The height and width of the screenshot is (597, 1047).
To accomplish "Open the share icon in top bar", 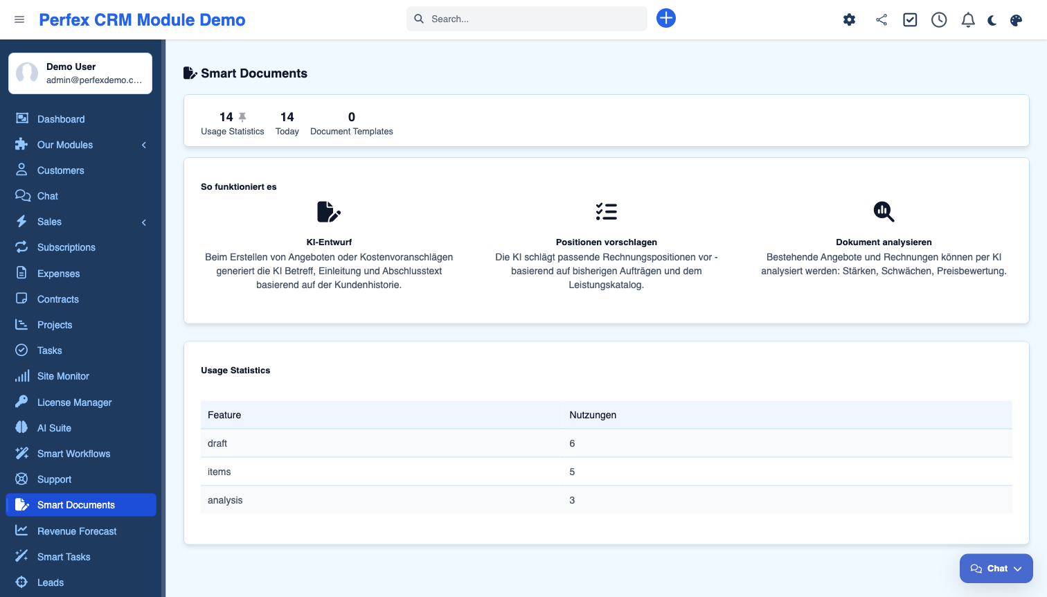I will tap(881, 20).
